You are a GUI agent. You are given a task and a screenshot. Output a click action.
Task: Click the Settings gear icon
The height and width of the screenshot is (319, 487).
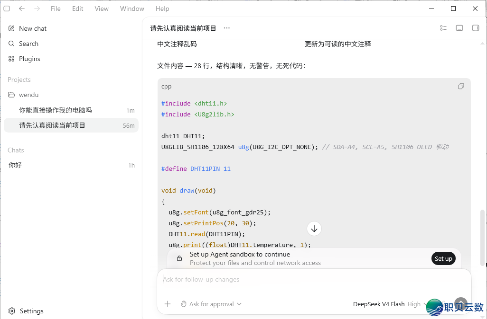pyautogui.click(x=12, y=311)
